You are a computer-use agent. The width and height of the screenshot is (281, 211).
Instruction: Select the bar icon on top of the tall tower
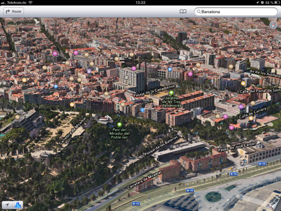(134, 69)
